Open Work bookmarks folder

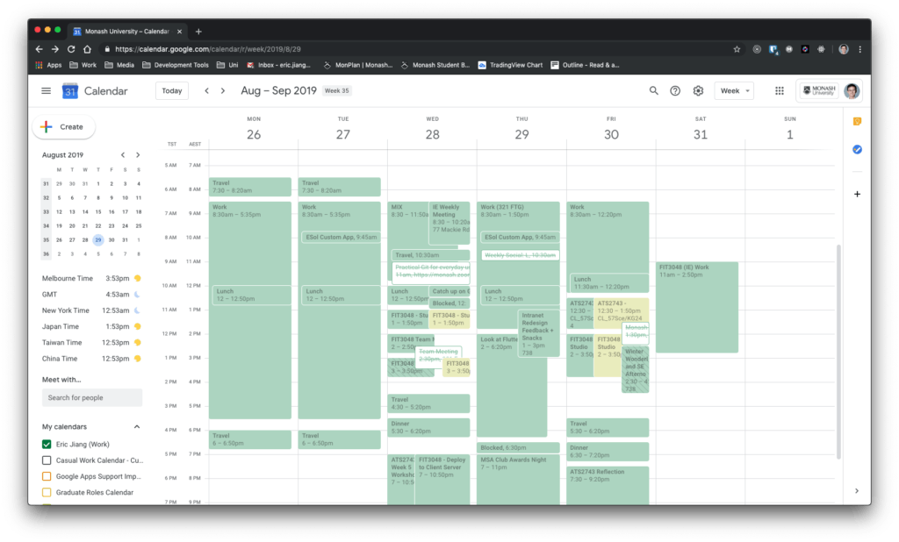[x=83, y=65]
